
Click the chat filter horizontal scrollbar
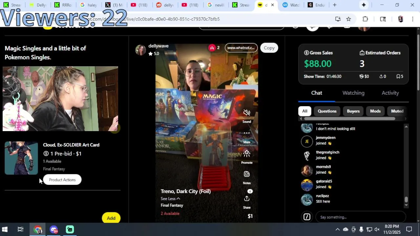click(349, 119)
